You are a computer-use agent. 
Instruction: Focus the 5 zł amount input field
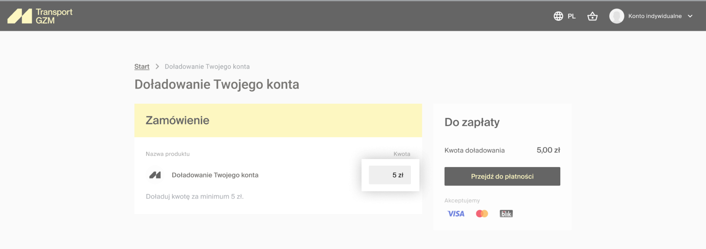[x=390, y=175]
